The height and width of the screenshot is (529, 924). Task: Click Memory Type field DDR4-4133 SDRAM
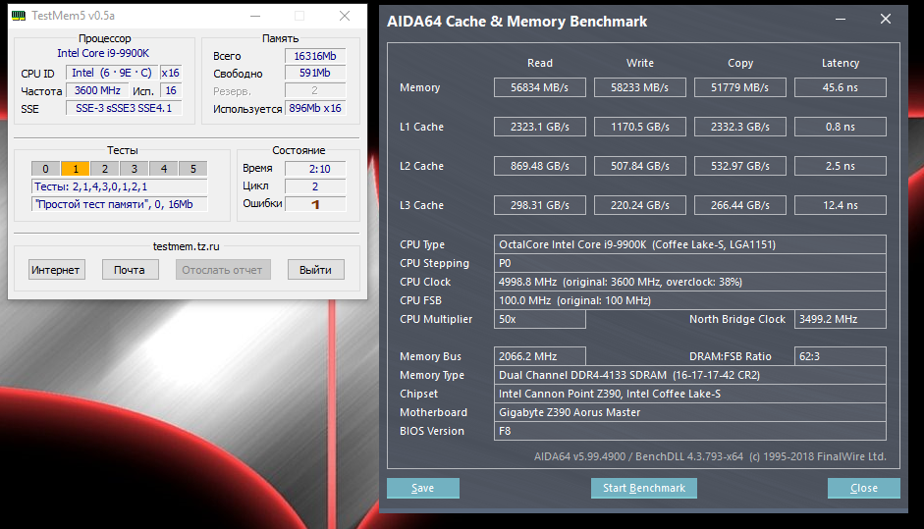(690, 375)
